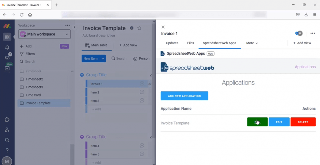Click the board Search tool
Screen dimensions: 320x165
(119, 58)
